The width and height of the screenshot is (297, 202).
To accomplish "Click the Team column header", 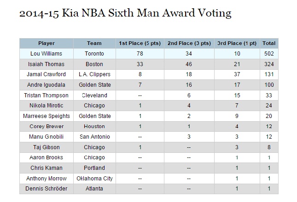I will 94,43.
